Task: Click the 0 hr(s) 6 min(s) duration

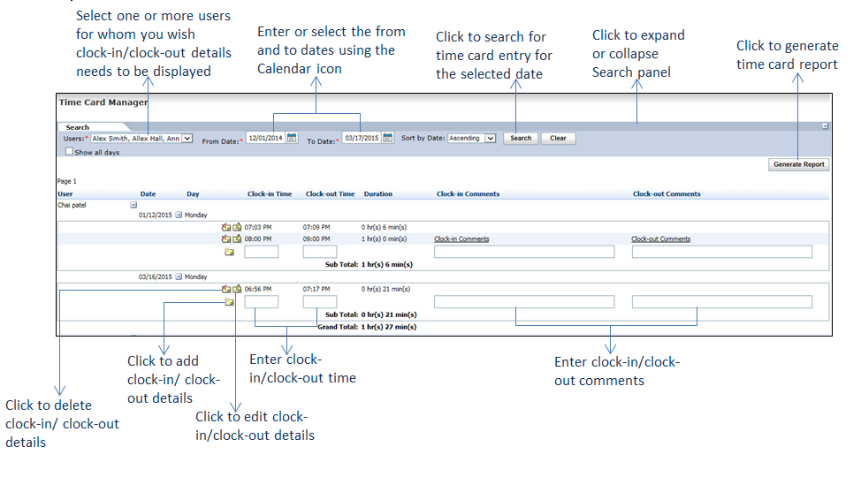Action: pyautogui.click(x=384, y=227)
